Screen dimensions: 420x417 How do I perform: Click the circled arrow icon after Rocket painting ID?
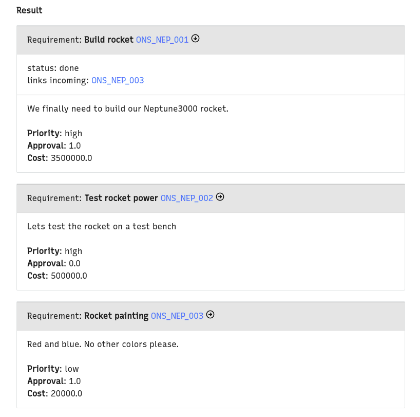tap(210, 315)
